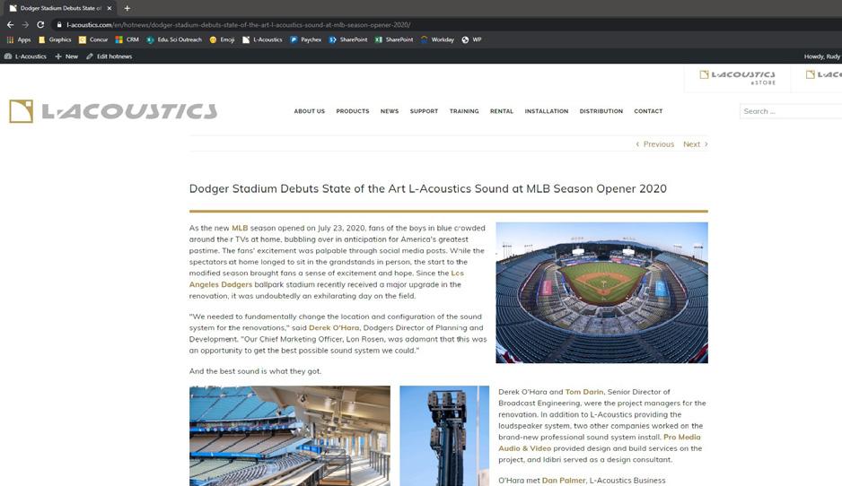
Task: Open the Products menu
Action: 353,111
